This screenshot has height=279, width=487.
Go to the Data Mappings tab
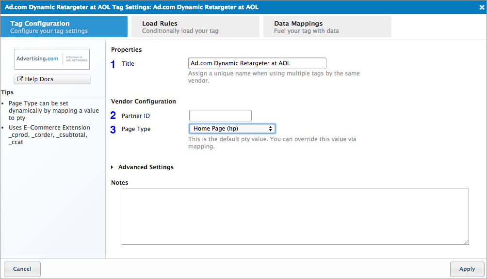327,27
